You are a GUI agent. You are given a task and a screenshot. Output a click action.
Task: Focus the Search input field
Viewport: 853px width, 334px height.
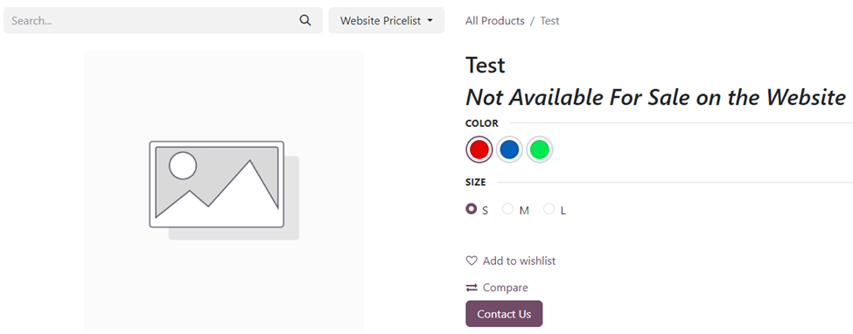[164, 21]
